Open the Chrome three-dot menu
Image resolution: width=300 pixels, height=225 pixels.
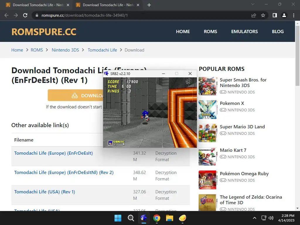(294, 15)
